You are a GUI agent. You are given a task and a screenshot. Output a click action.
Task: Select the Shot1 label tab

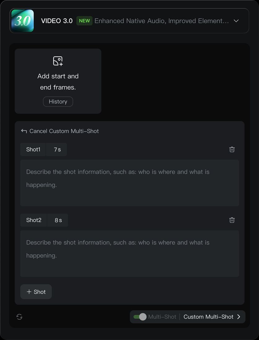pyautogui.click(x=33, y=150)
